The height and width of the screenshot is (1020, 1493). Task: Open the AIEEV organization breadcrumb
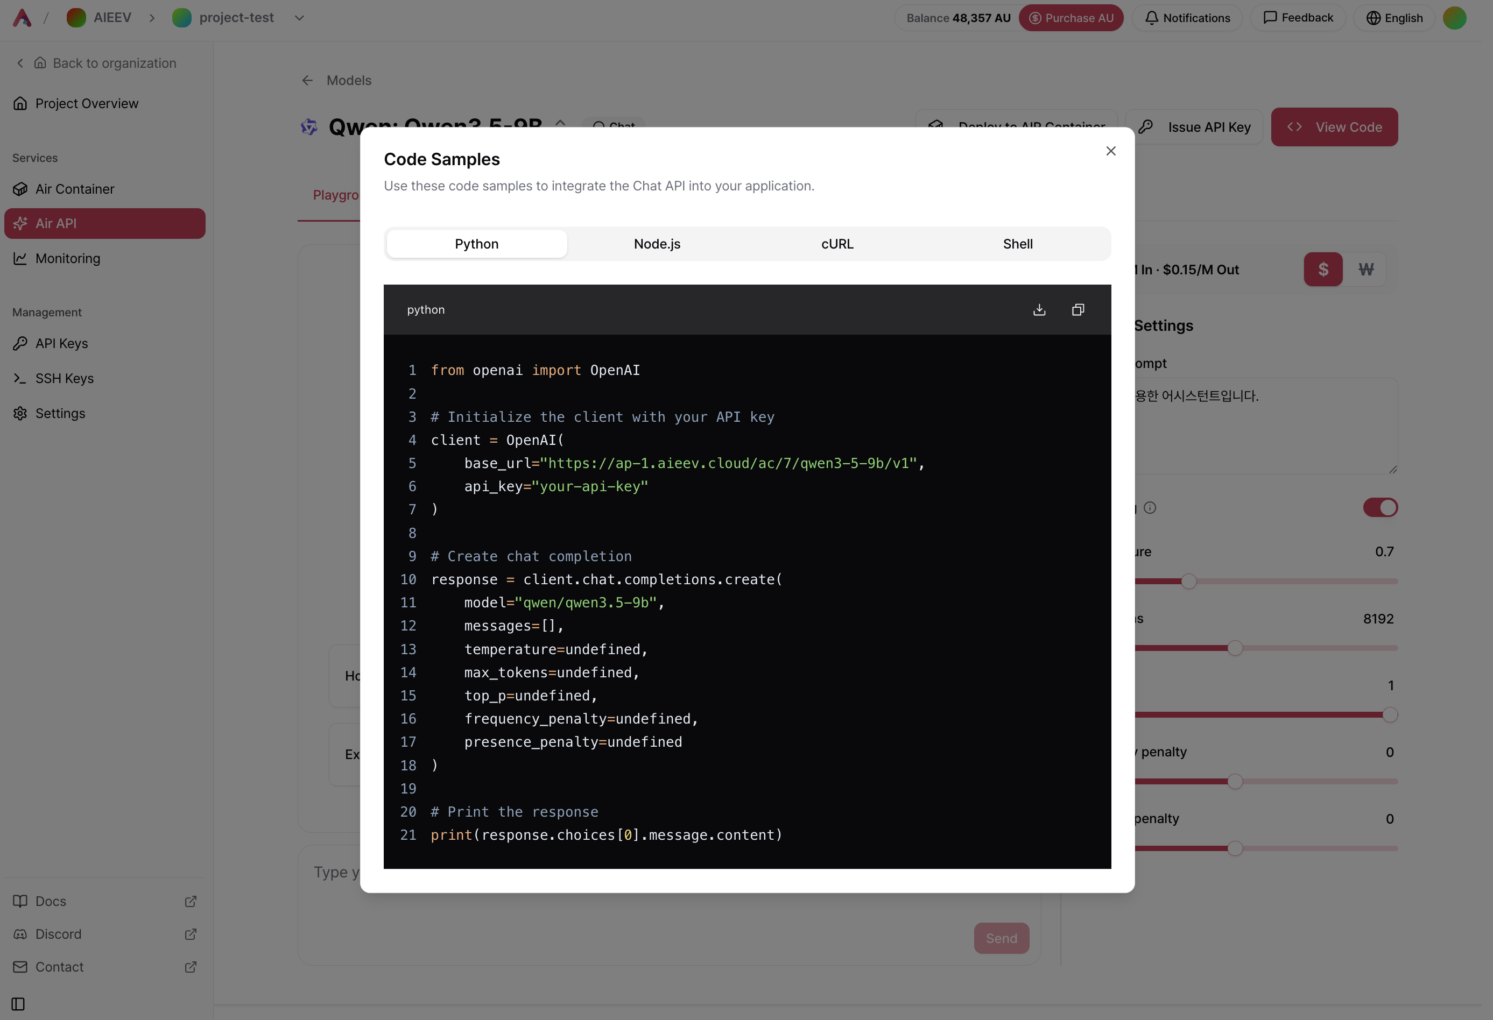(x=99, y=18)
